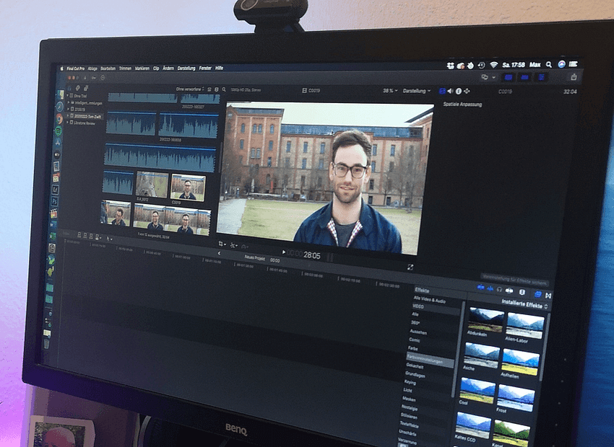Select the Comic effects category
This screenshot has width=614, height=447.
(x=415, y=340)
